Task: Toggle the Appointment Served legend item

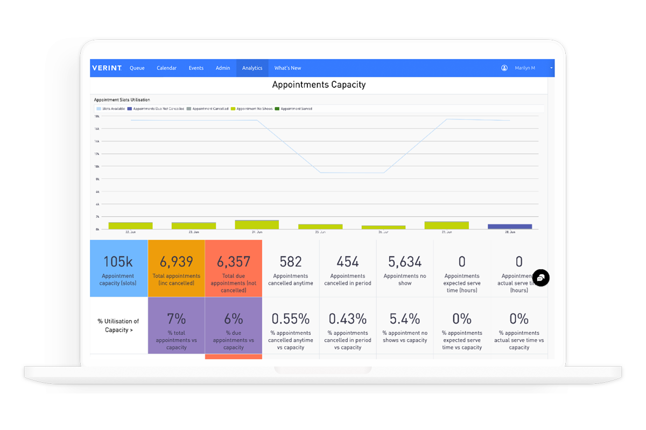Action: (x=293, y=109)
